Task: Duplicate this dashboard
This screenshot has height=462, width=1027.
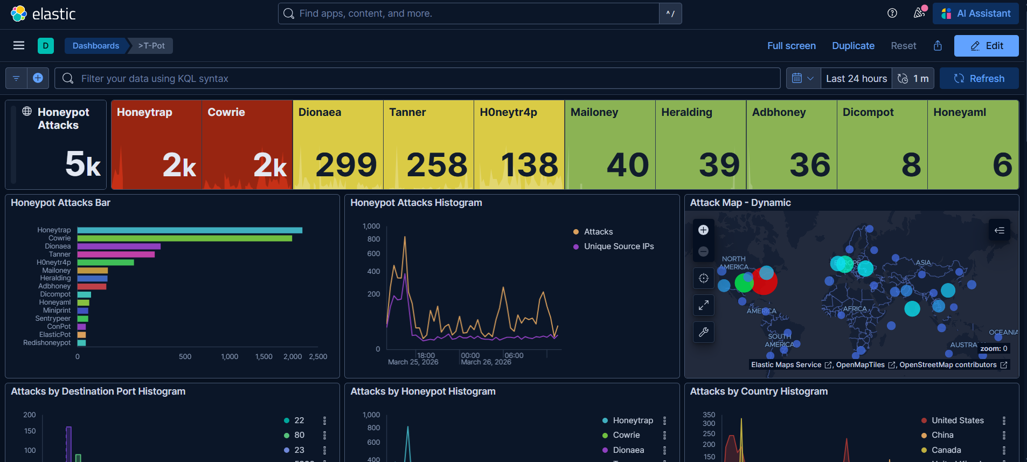Action: click(853, 46)
